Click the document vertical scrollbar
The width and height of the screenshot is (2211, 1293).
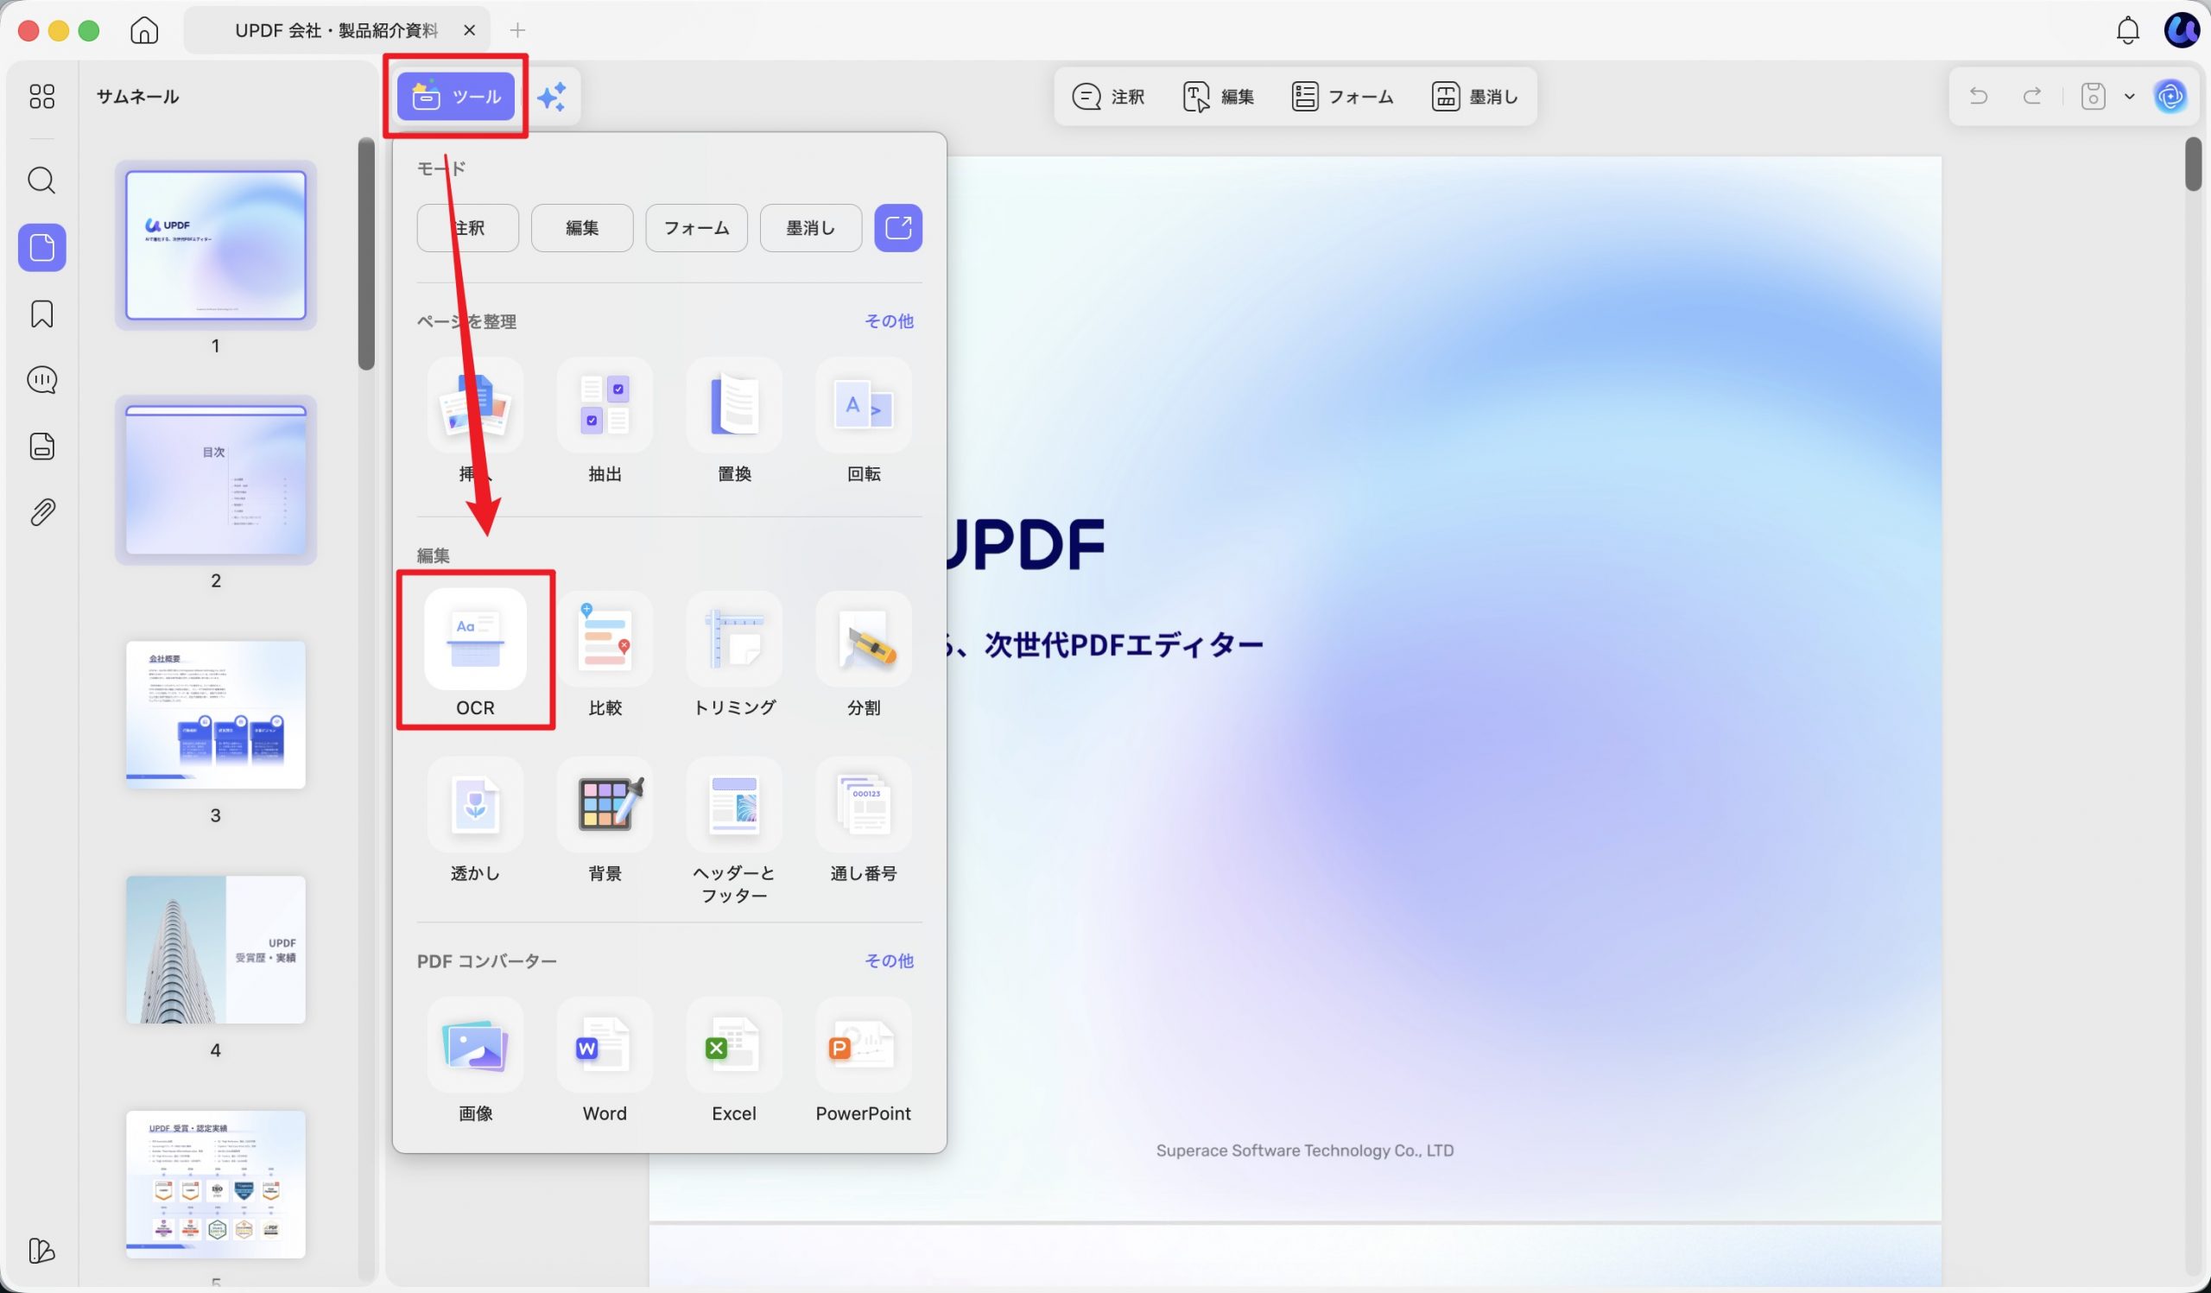2193,164
